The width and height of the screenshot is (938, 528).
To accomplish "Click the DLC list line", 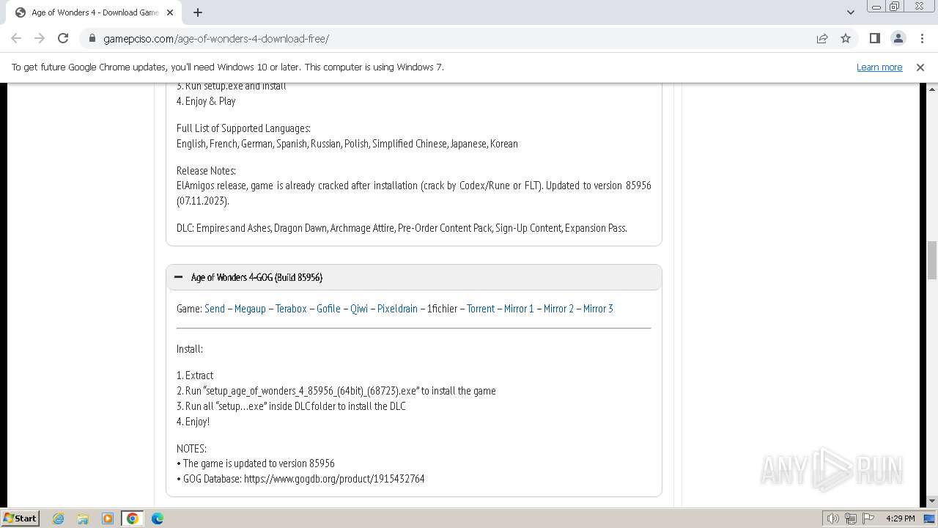I will (x=402, y=227).
